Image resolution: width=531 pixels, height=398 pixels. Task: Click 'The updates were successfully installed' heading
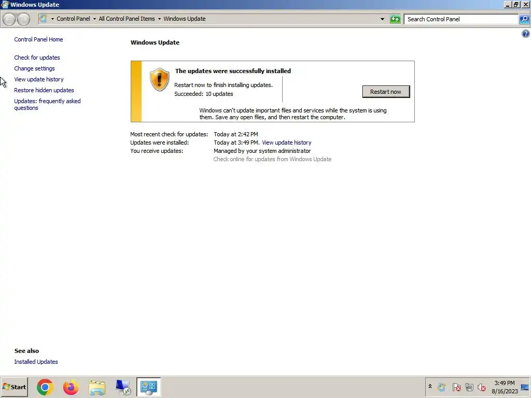coord(233,71)
